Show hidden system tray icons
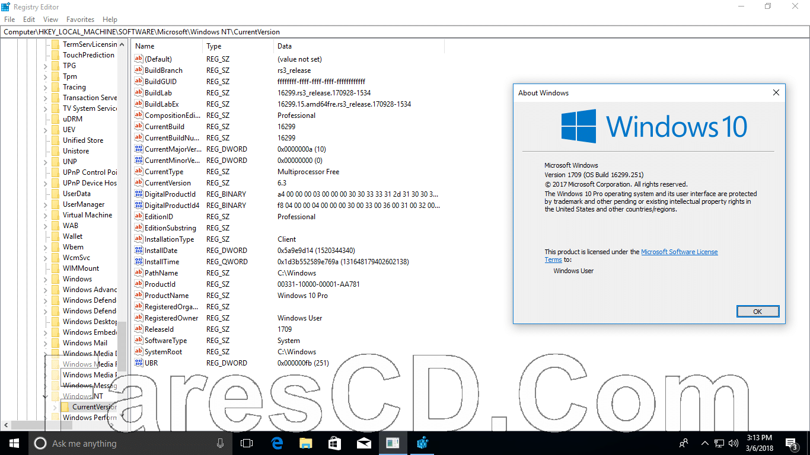This screenshot has width=810, height=455. [x=704, y=443]
